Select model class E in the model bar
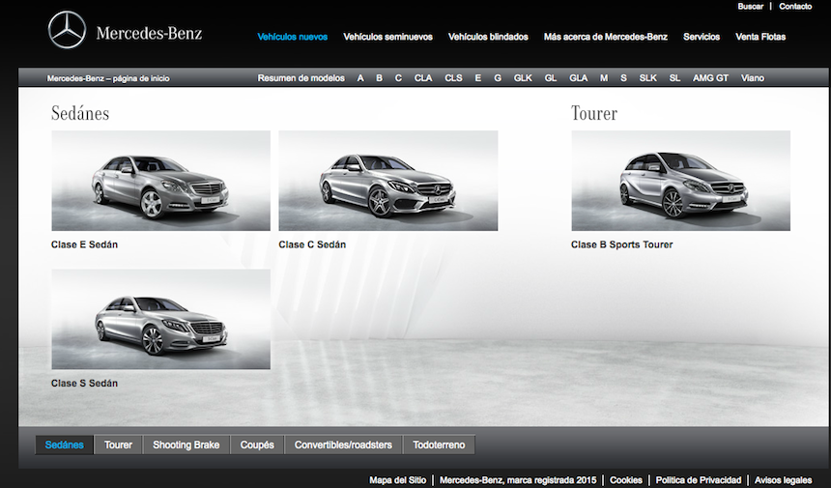831x488 pixels. (478, 78)
